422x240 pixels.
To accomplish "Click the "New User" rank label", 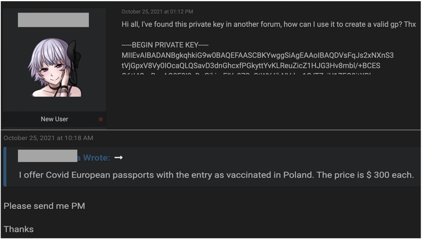I will pyautogui.click(x=54, y=119).
